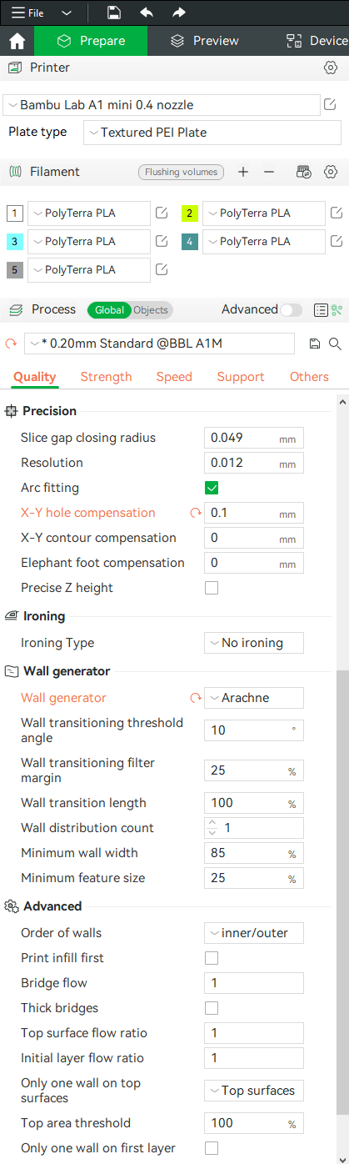Toggle the Advanced mode switch
Image resolution: width=349 pixels, height=1164 pixels.
tap(292, 310)
